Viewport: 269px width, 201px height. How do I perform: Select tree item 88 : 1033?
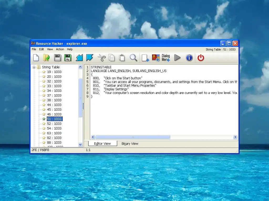pos(54,142)
